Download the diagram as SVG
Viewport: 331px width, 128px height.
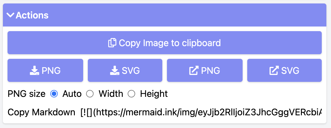[x=125, y=70]
